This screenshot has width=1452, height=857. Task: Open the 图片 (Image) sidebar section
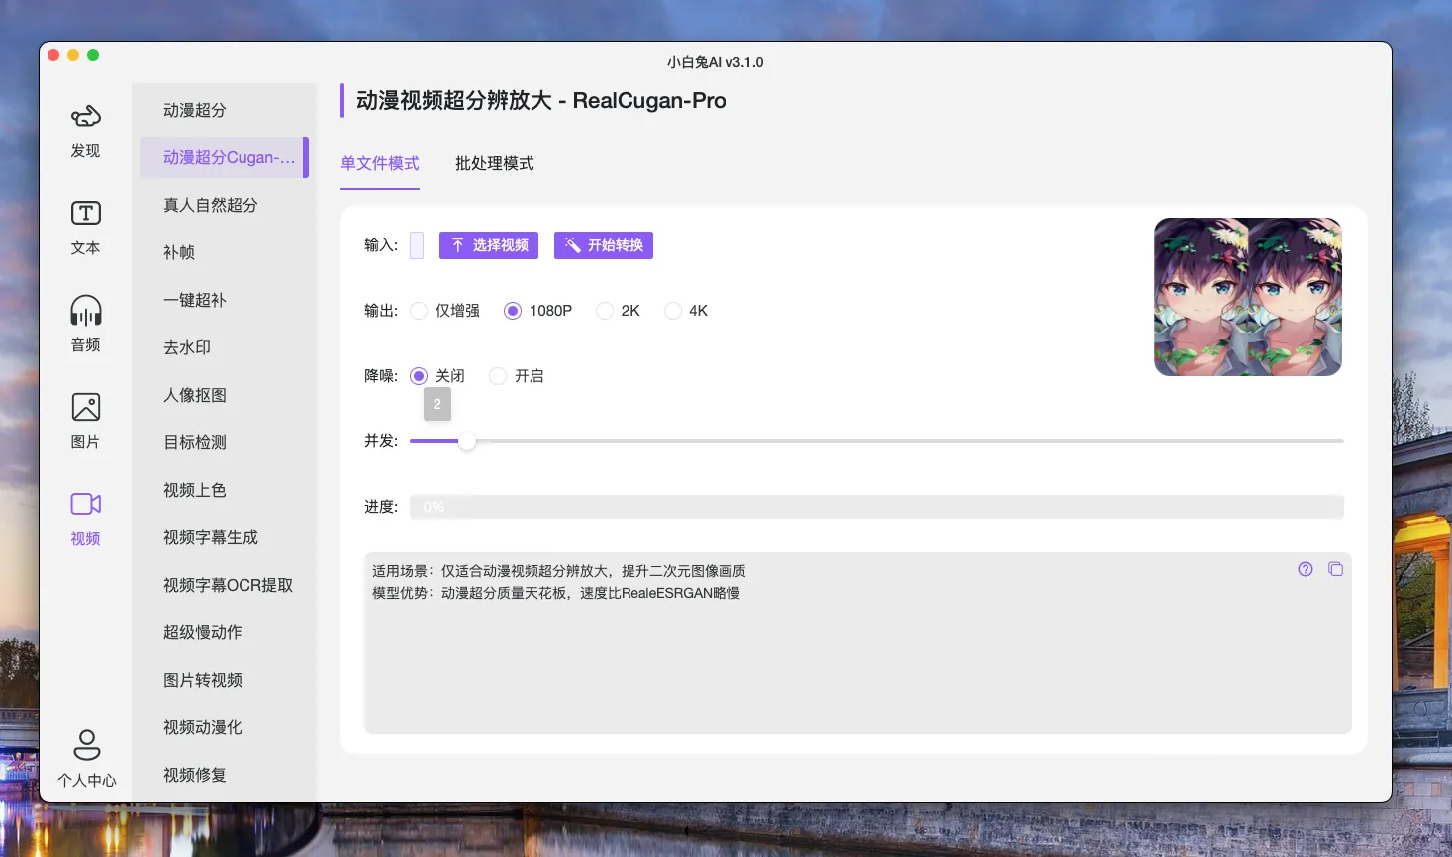85,422
